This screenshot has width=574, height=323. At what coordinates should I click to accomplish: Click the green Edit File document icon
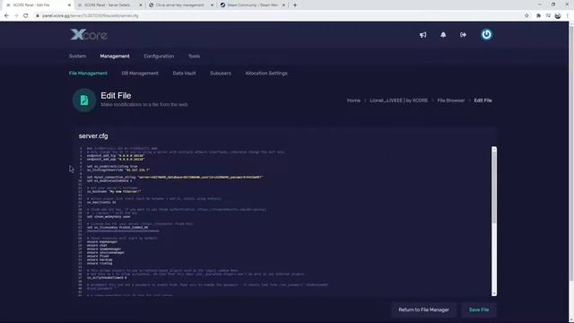point(84,100)
